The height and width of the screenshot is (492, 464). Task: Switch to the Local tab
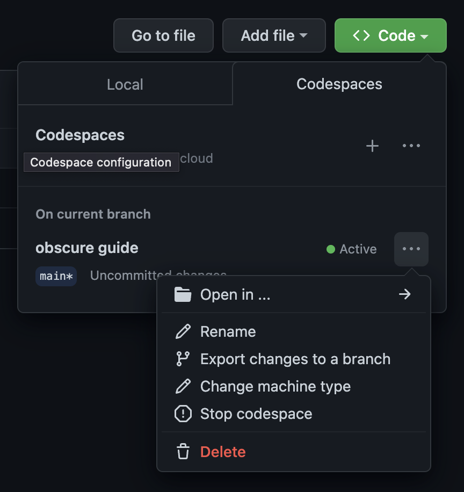click(125, 84)
